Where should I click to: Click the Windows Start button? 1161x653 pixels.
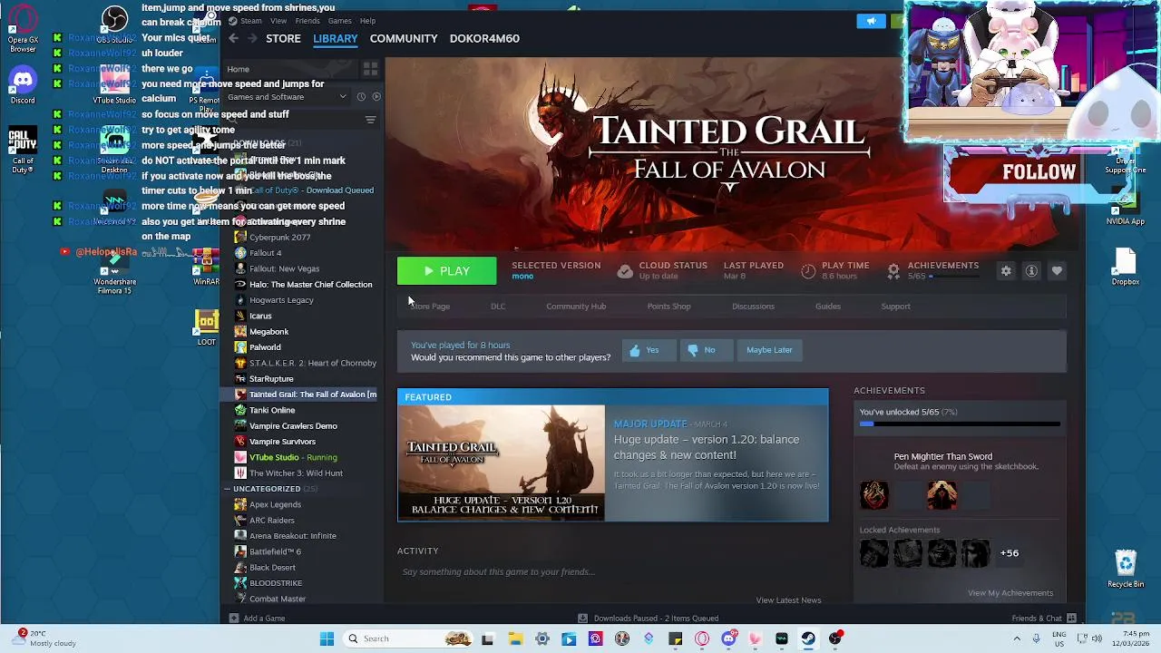(x=327, y=638)
